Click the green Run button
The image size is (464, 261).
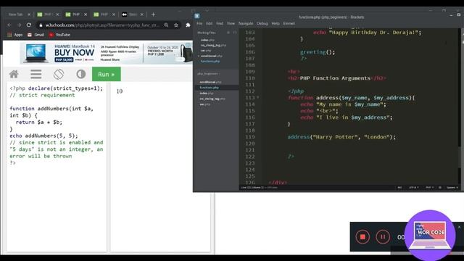click(x=107, y=74)
